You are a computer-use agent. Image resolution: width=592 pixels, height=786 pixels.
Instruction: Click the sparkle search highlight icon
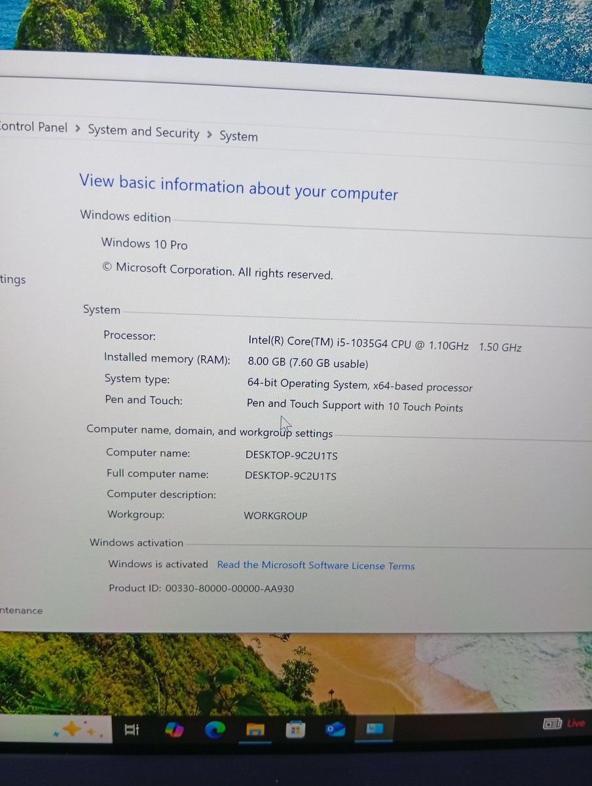click(x=75, y=729)
